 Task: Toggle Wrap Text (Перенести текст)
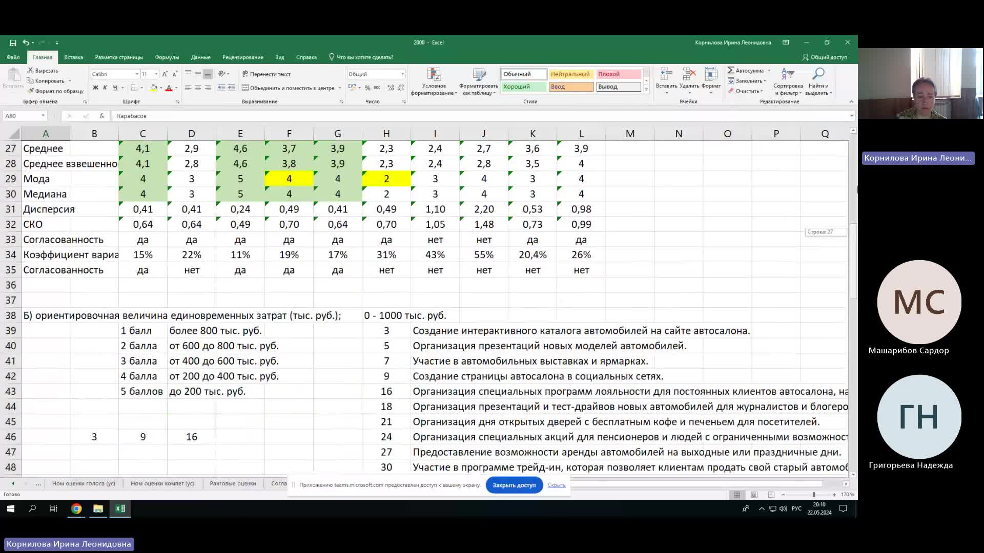pos(266,74)
